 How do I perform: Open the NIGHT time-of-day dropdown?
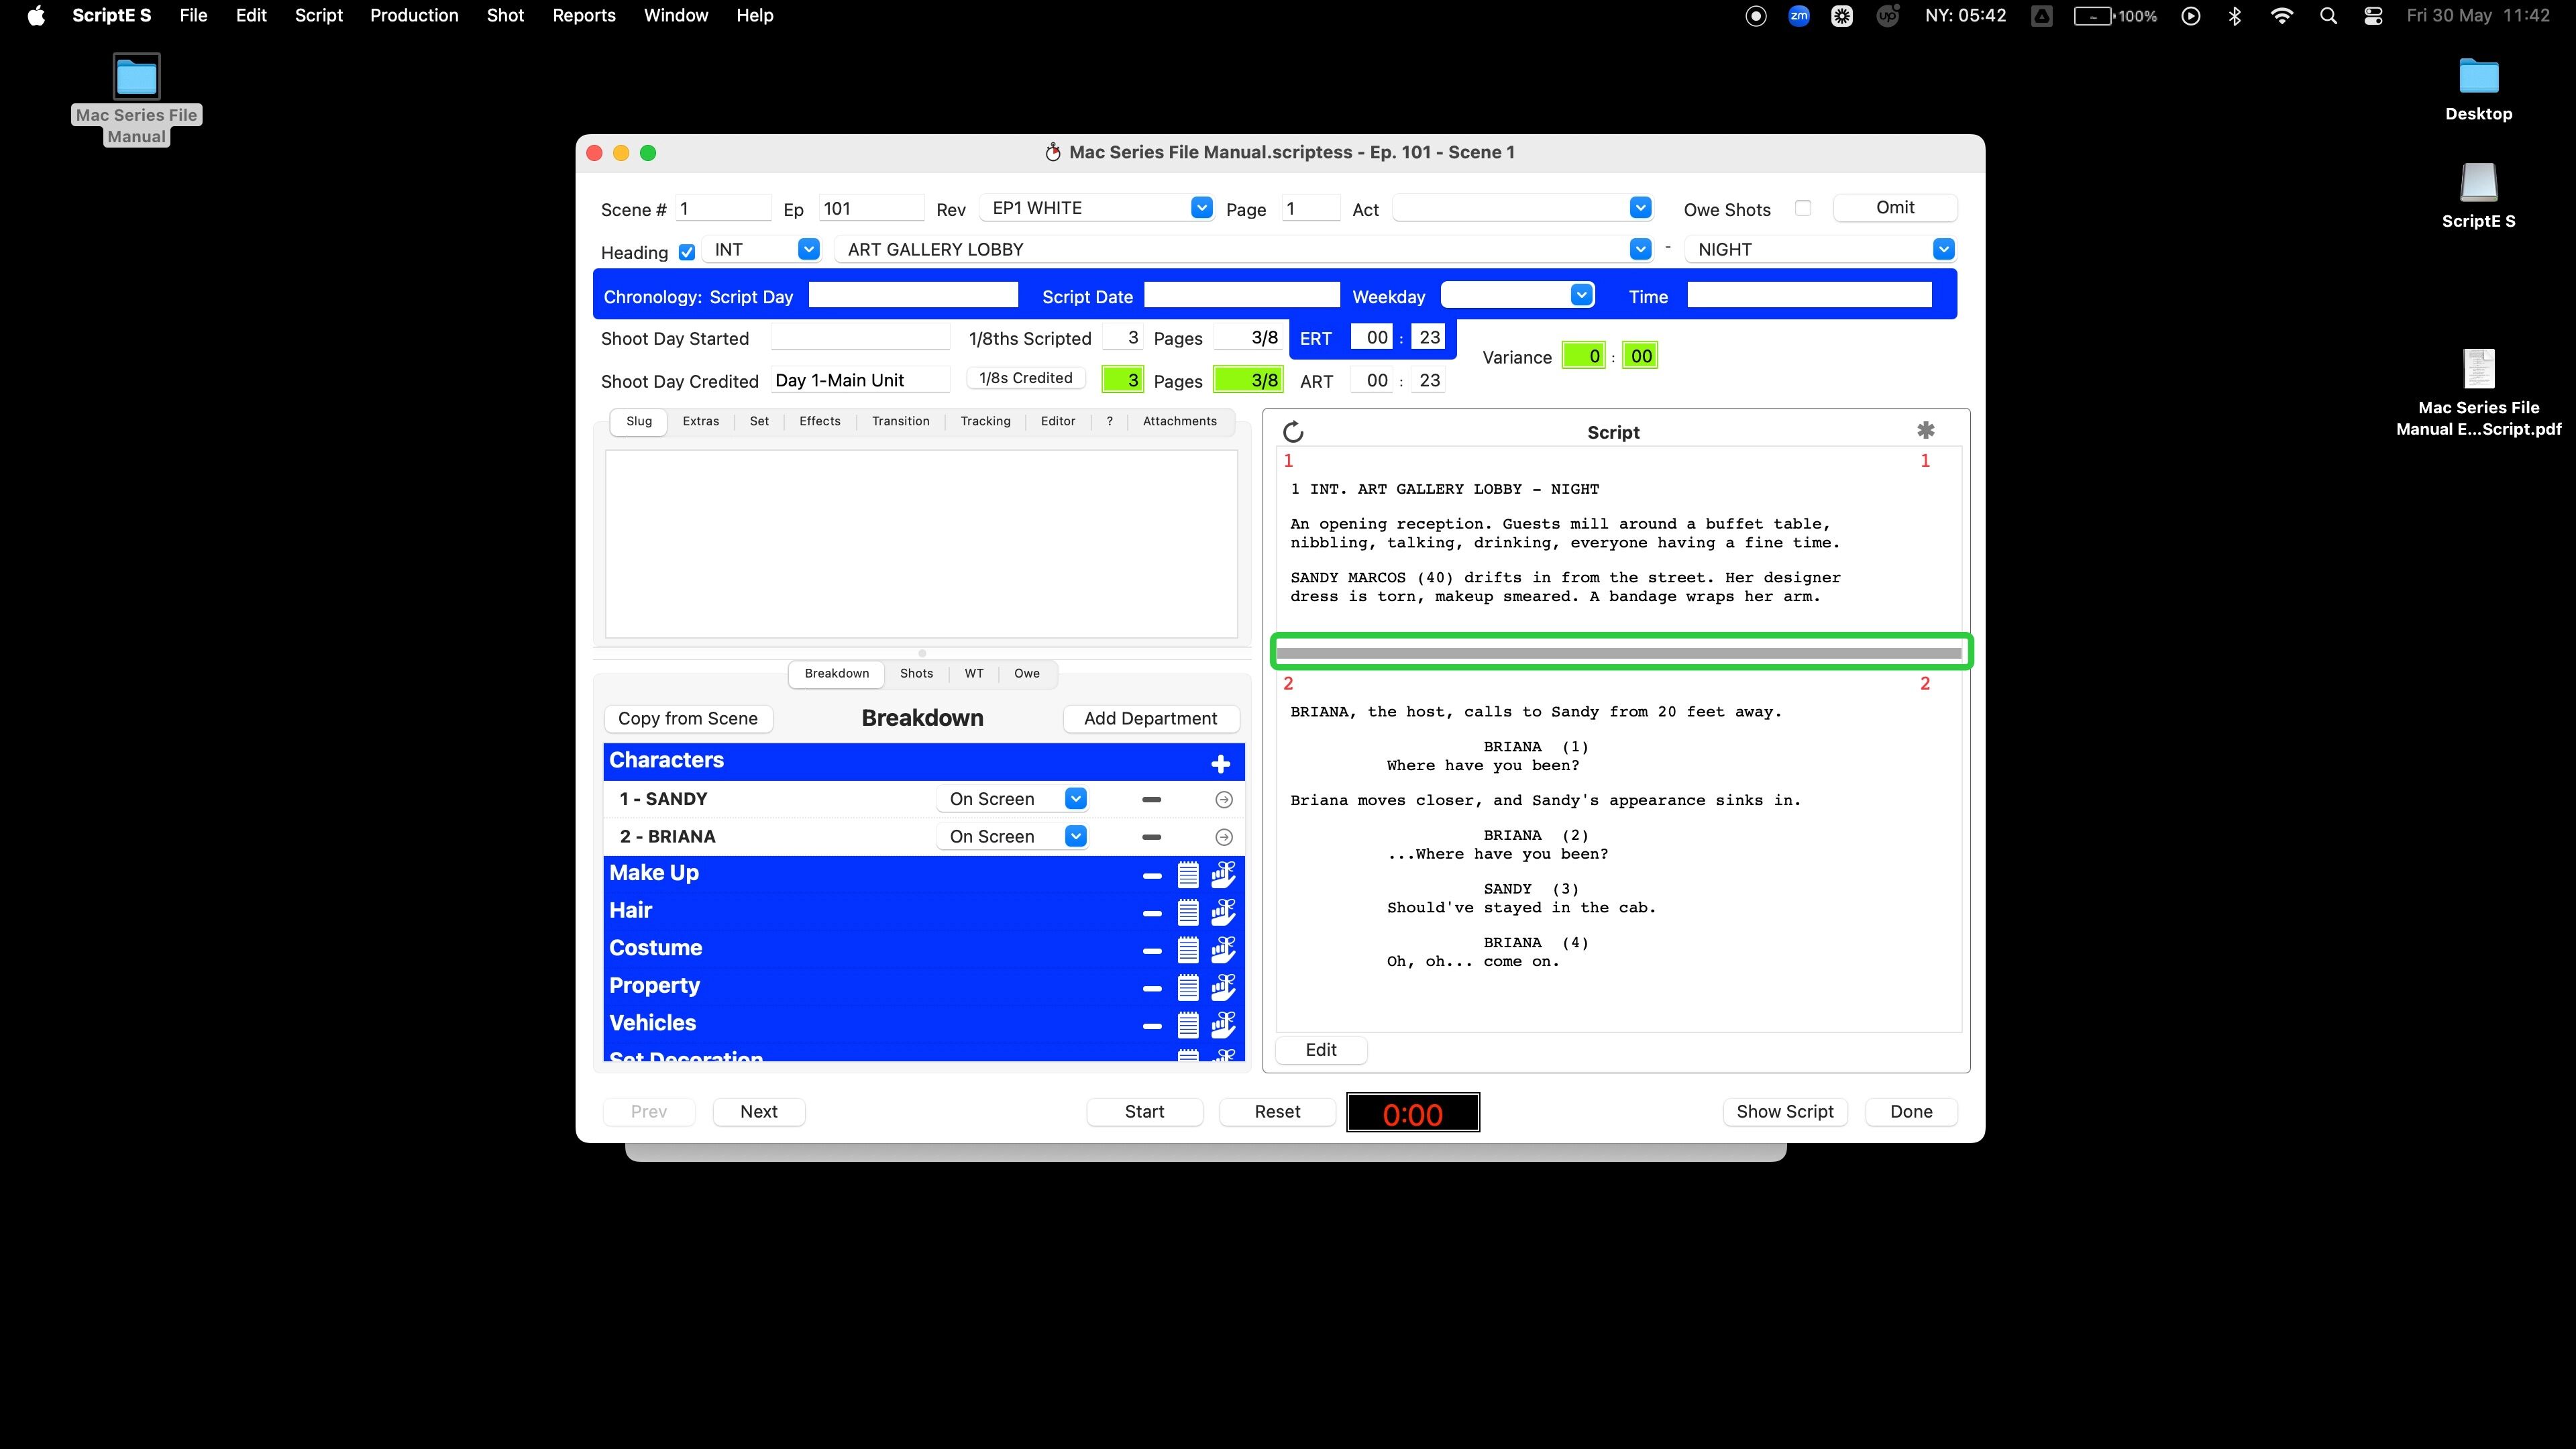click(x=1942, y=249)
